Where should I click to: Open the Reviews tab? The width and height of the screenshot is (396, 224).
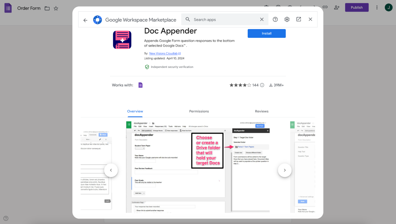pyautogui.click(x=262, y=111)
